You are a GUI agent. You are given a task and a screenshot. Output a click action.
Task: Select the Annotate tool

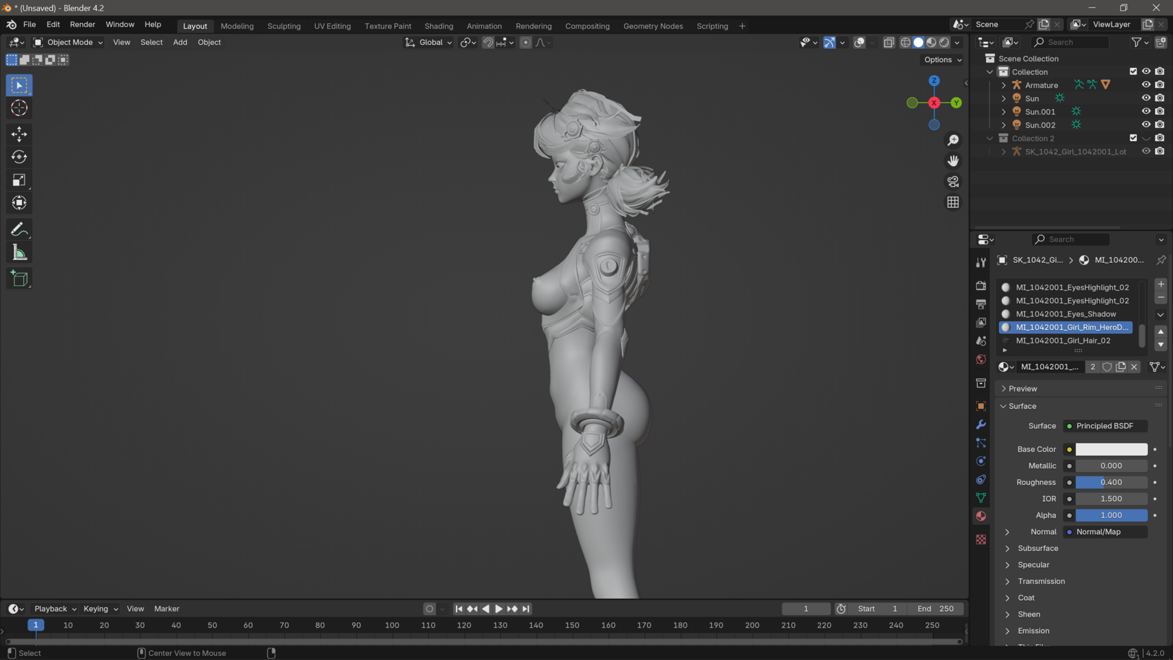coord(19,230)
